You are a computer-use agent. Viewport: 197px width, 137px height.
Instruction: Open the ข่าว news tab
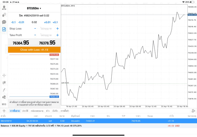tap(48, 111)
